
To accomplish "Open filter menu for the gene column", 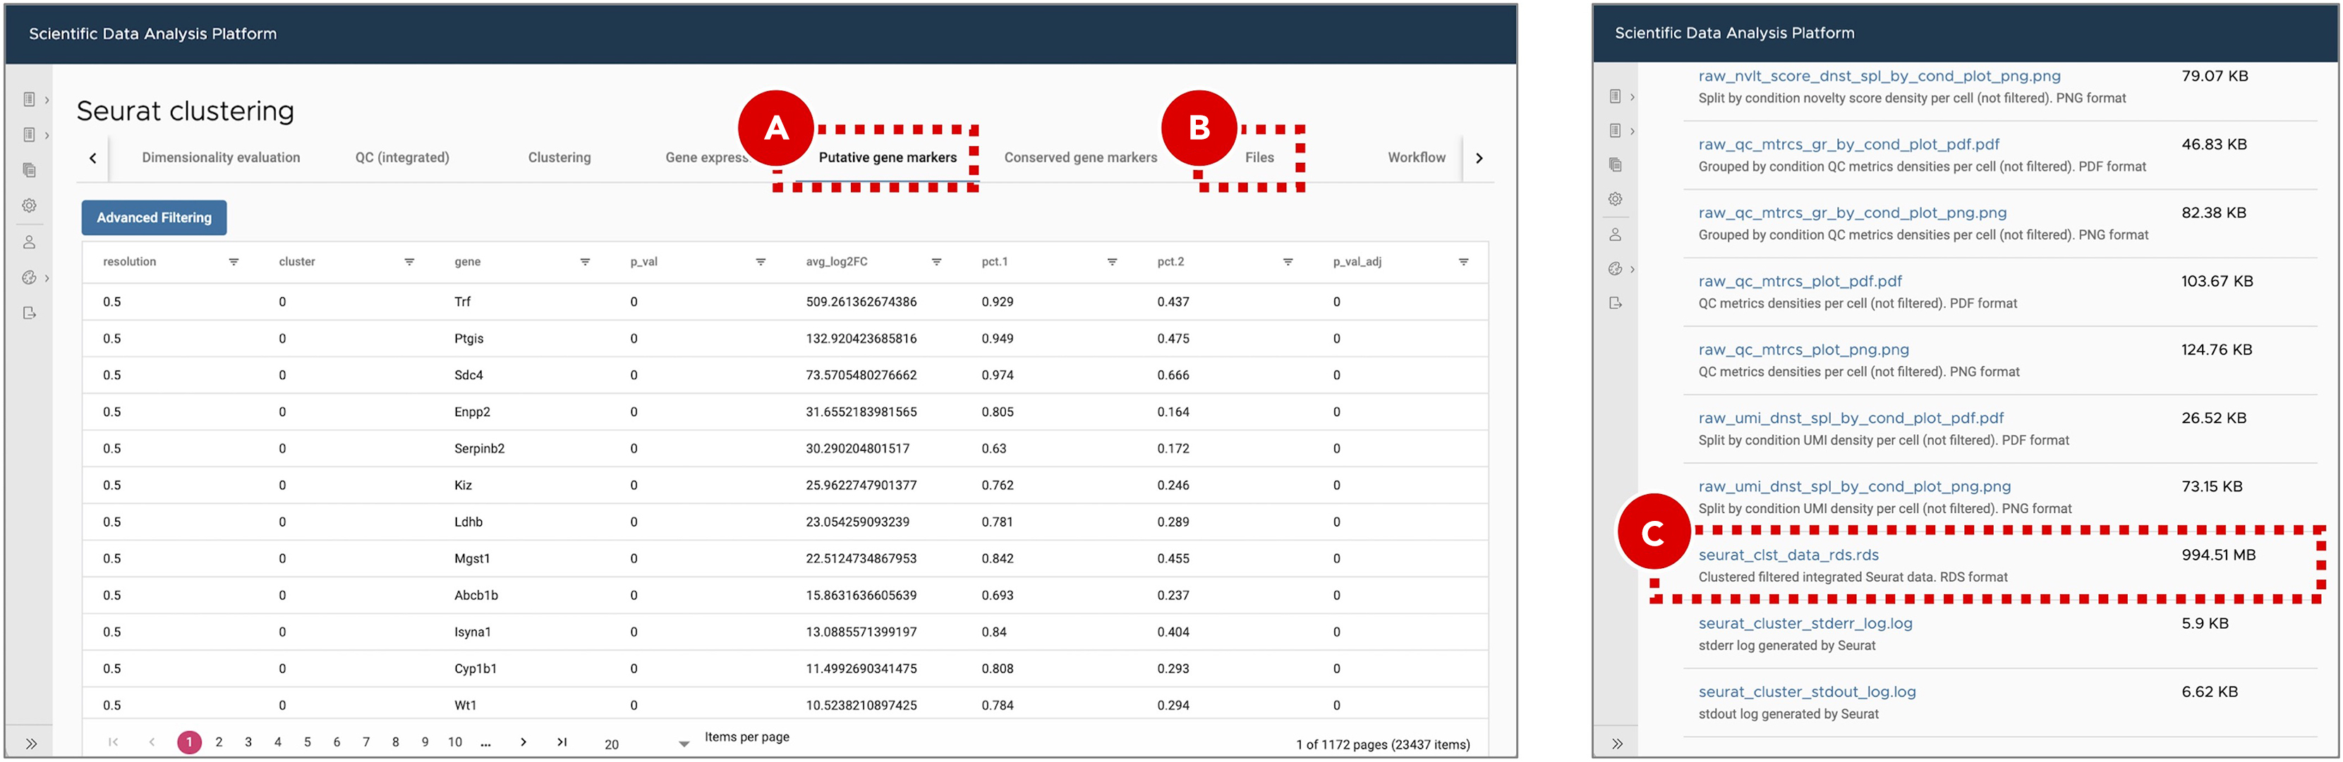I will click(x=585, y=262).
